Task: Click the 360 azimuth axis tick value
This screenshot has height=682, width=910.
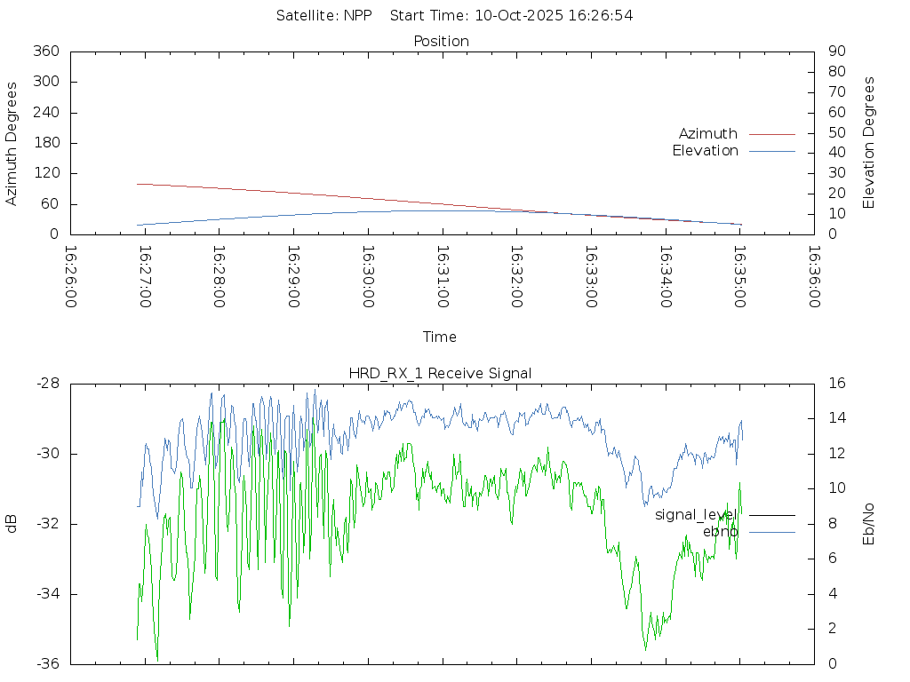Action: pos(46,52)
